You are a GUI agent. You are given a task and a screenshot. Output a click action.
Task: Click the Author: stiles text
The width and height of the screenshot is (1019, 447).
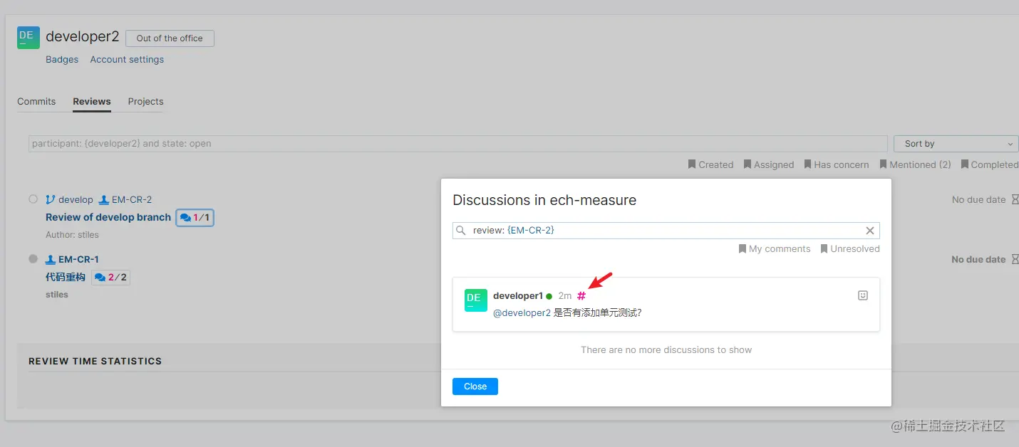click(72, 235)
